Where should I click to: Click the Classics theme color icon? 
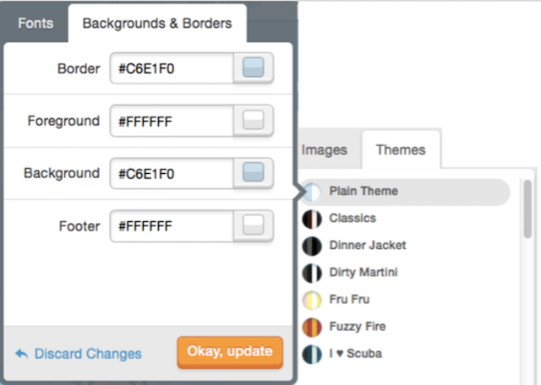(312, 220)
